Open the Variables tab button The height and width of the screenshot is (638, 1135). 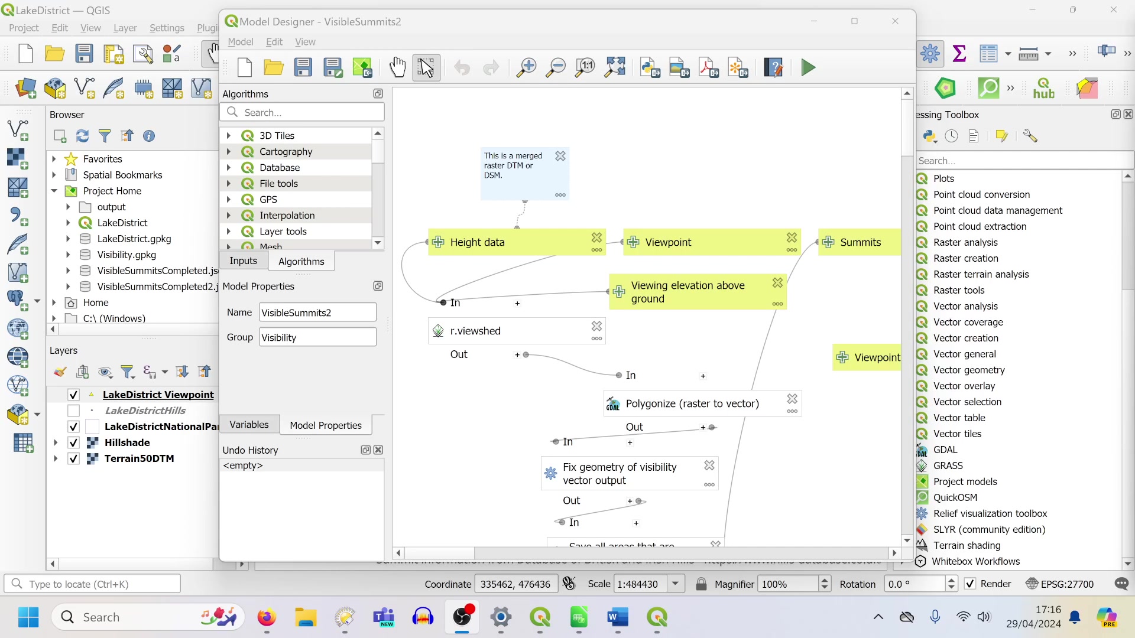pos(249,425)
